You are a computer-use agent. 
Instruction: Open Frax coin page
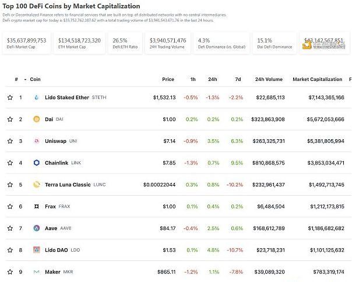tap(50, 206)
